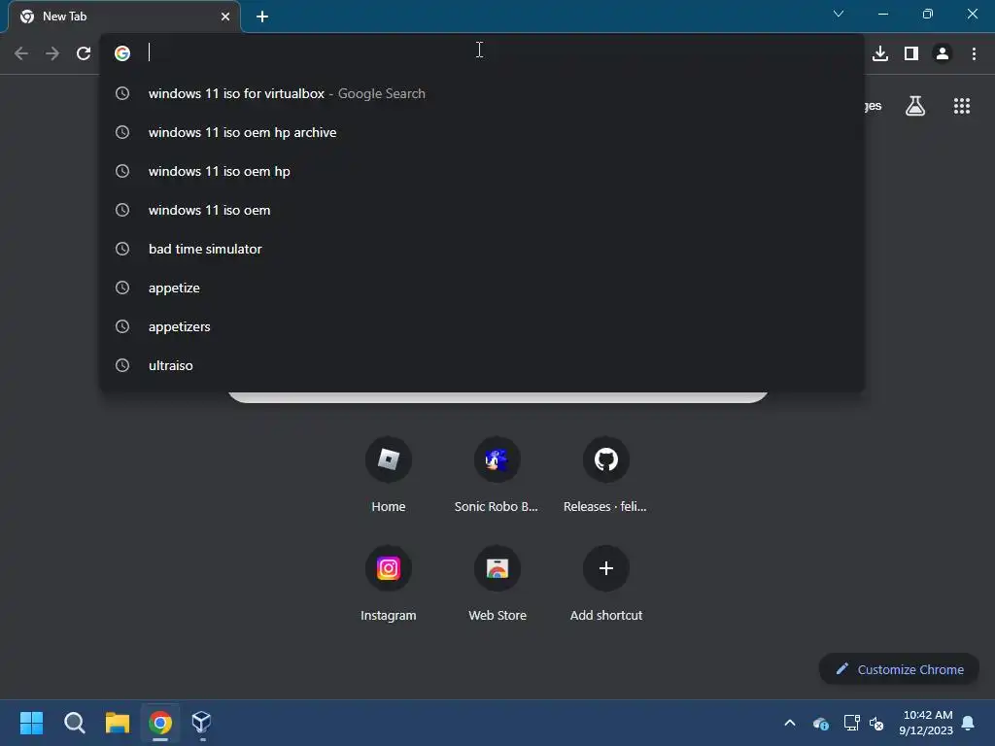Viewport: 995px width, 746px height.
Task: Select the appetizers suggestion
Action: [482, 326]
